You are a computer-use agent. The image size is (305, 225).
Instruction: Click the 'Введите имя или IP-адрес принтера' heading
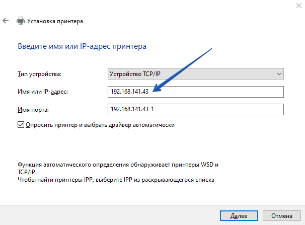coord(82,46)
